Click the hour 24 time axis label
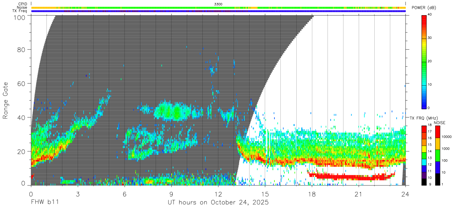Viewport: 456px width, 210px height. pyautogui.click(x=405, y=194)
